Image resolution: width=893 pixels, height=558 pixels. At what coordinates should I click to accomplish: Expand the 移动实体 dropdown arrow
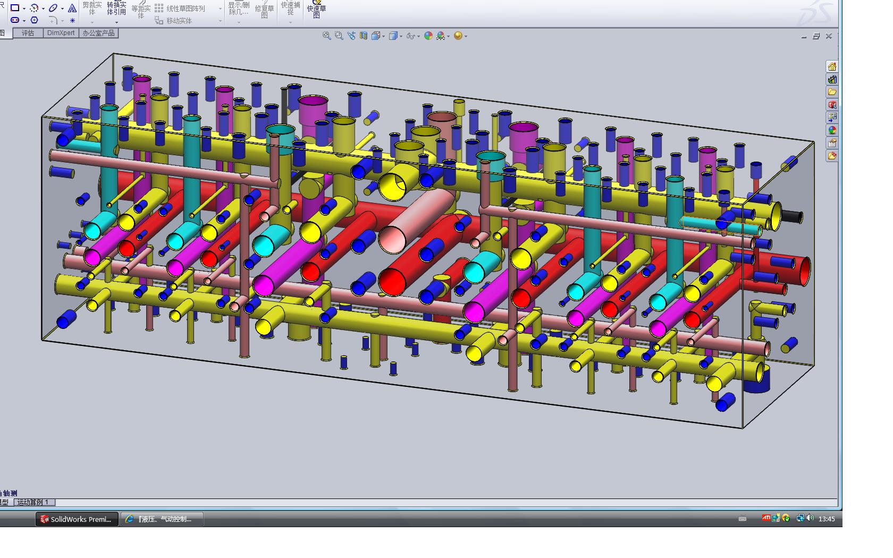tap(221, 21)
